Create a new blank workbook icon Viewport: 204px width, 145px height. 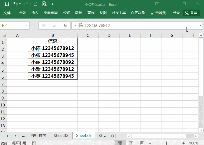(36, 4)
